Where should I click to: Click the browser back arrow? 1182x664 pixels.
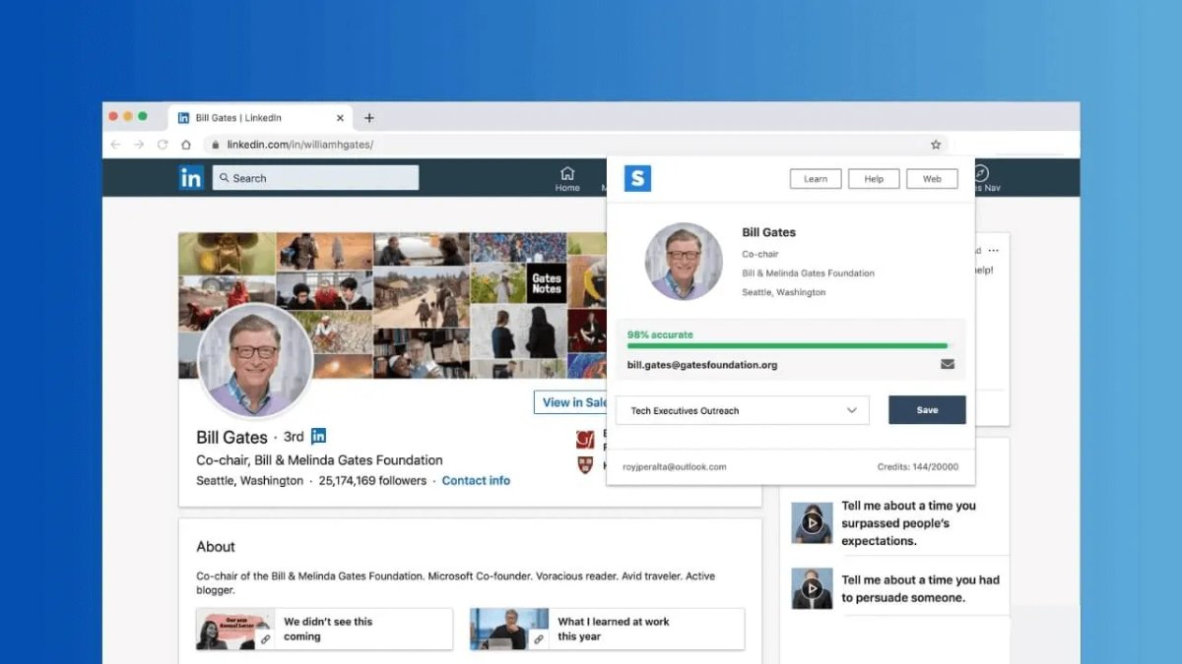115,145
